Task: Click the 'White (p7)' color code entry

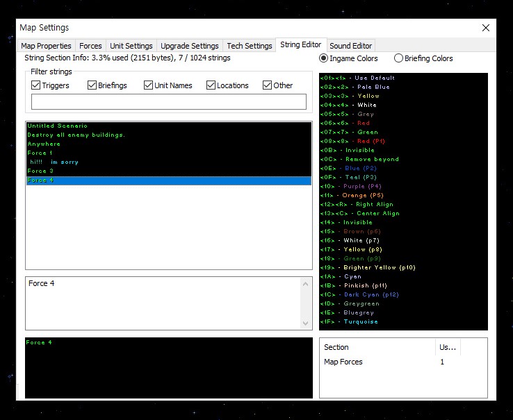Action: coord(350,241)
